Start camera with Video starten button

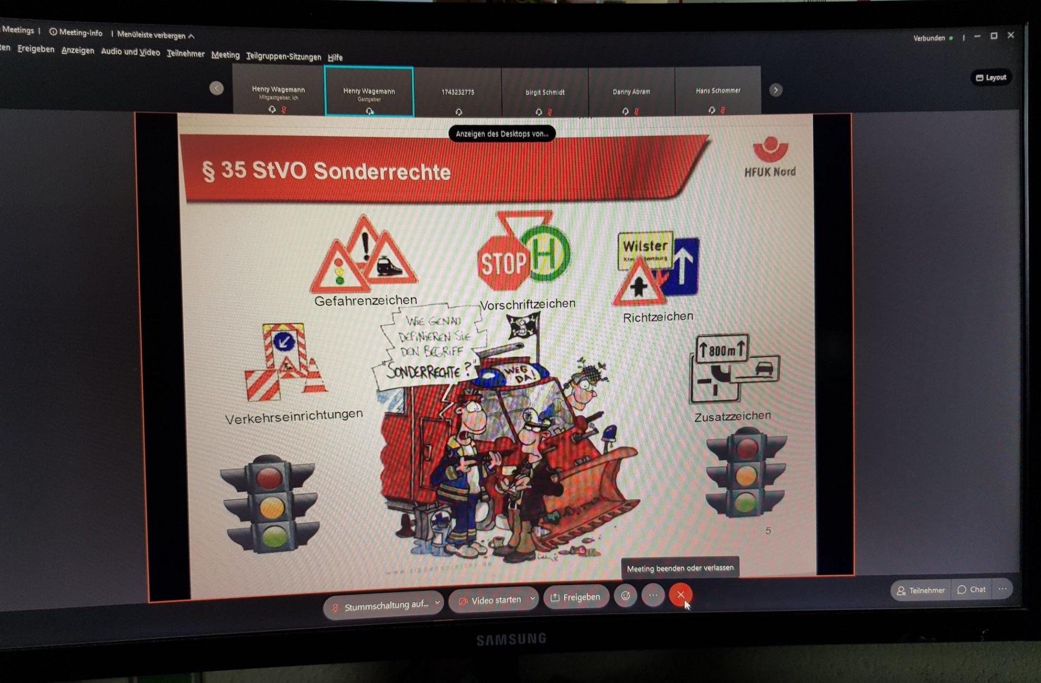(490, 600)
